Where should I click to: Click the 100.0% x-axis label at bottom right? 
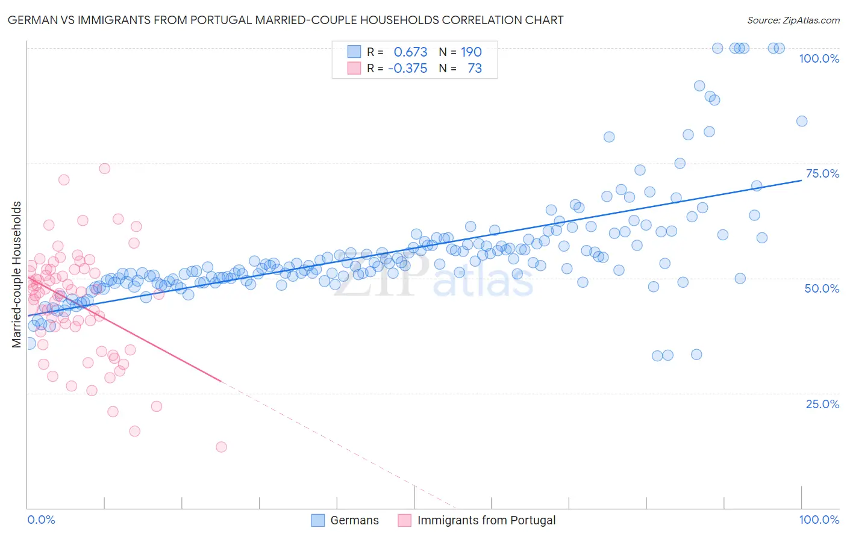tap(819, 520)
